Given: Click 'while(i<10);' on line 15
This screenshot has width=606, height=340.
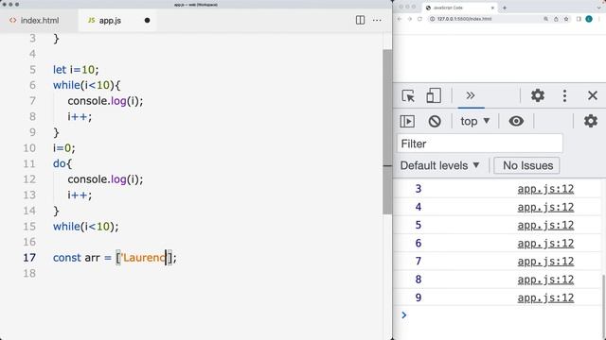Looking at the screenshot, I should (86, 227).
